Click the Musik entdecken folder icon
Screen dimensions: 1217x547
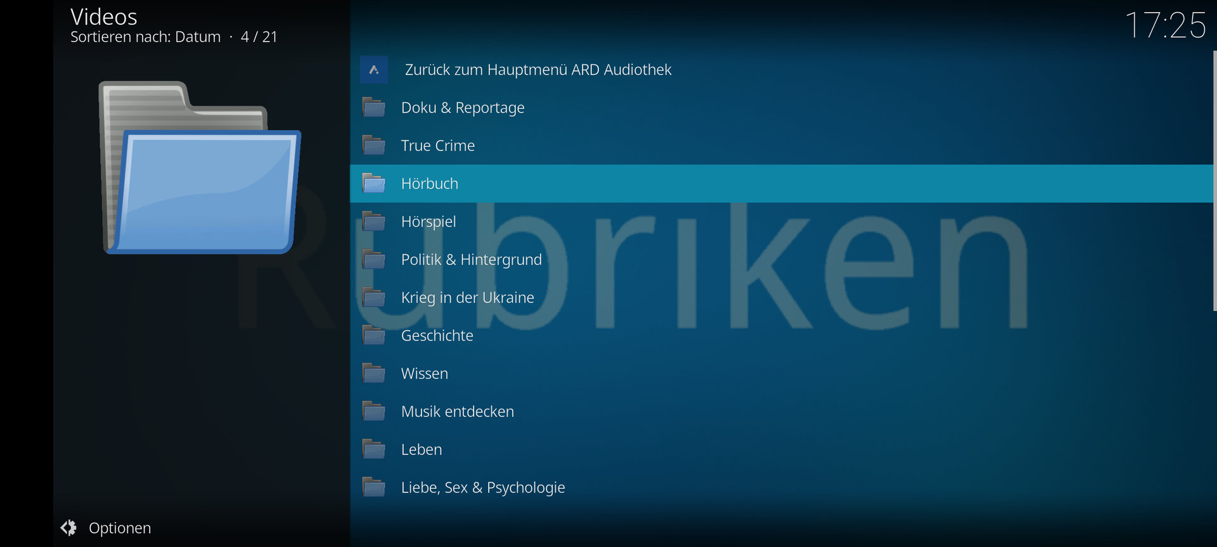[374, 412]
